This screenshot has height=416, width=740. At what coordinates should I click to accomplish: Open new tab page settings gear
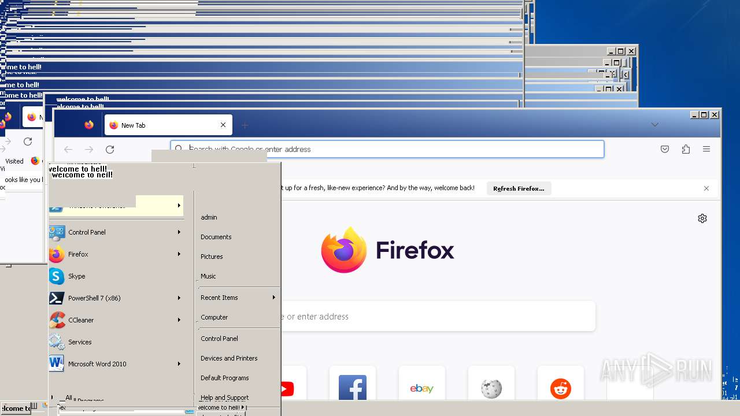point(702,218)
